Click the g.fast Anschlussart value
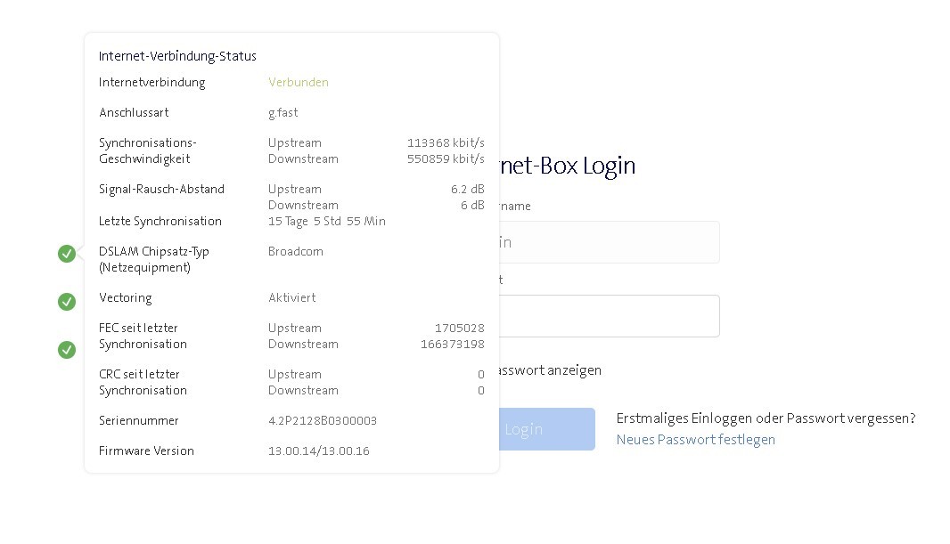 pyautogui.click(x=283, y=113)
